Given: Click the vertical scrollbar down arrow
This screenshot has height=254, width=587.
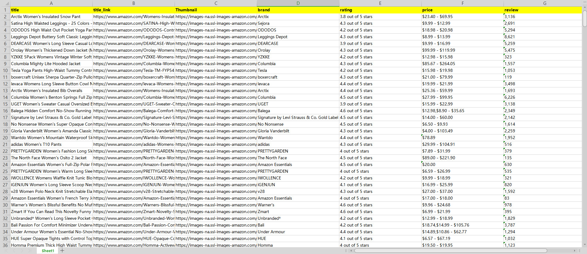Looking at the screenshot, I should (585, 245).
